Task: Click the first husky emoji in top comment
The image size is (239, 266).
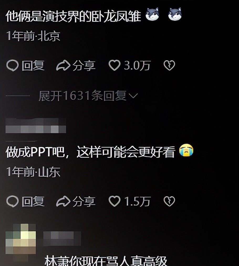Action: point(152,14)
